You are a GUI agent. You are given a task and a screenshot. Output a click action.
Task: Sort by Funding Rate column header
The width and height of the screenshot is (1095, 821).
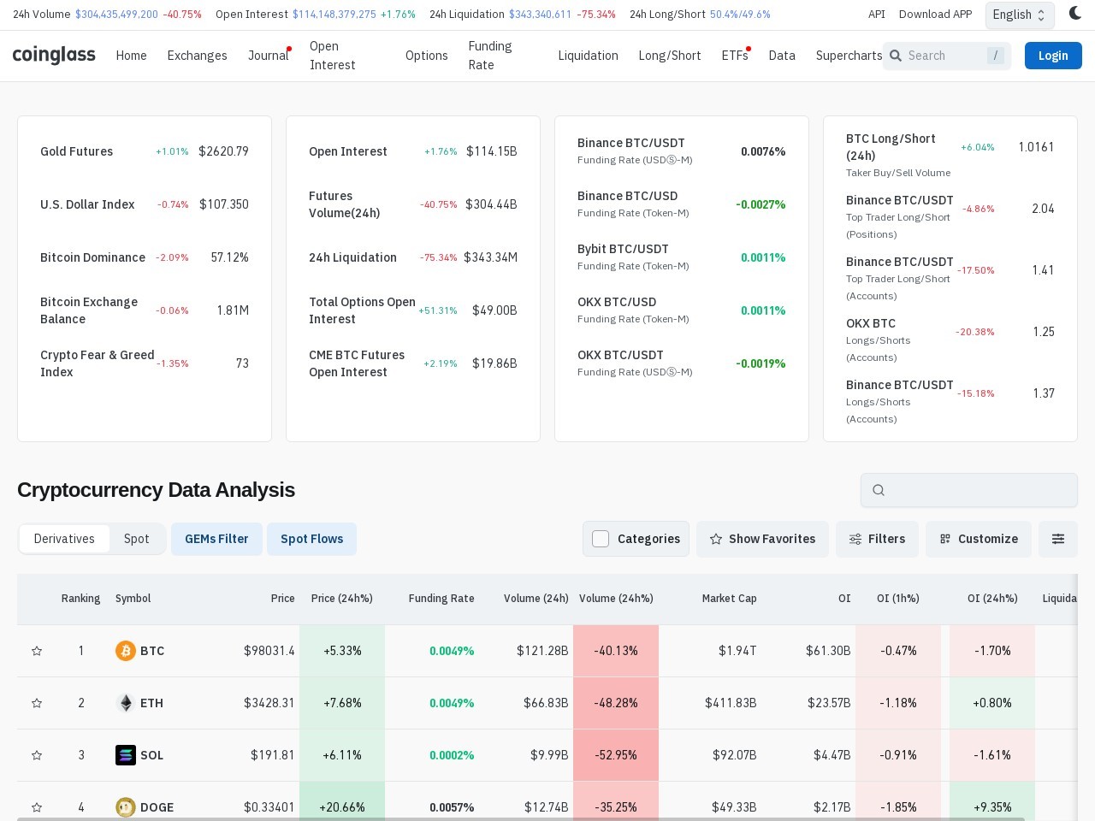pos(441,599)
